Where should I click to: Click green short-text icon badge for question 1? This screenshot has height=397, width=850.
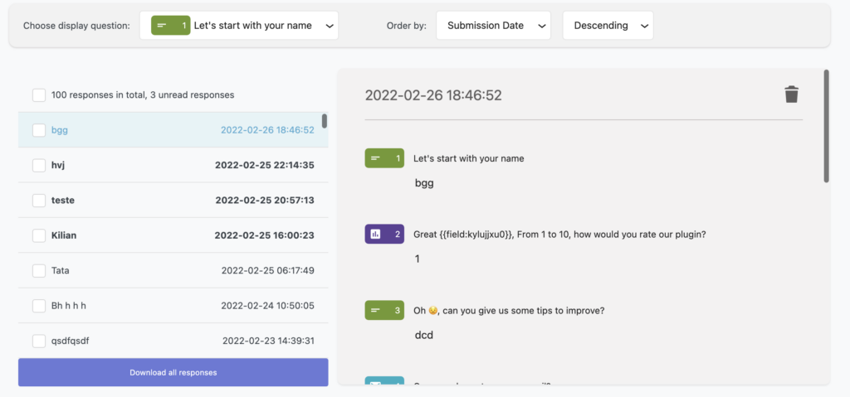coord(384,158)
